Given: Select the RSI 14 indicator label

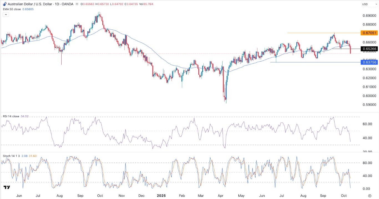Looking at the screenshot, I should pos(11,116).
